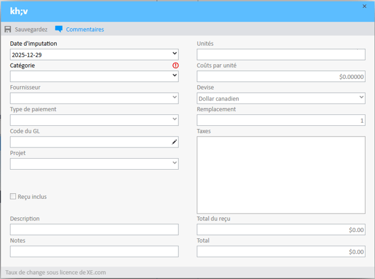Click the Sauvegardez toolbar label
Viewport: 375px width, 279px height.
click(31, 30)
